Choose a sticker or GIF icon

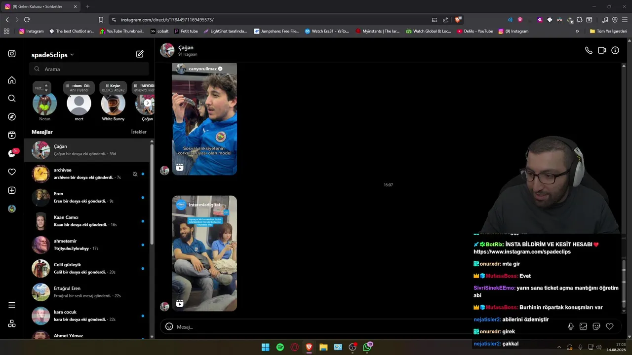click(596, 326)
